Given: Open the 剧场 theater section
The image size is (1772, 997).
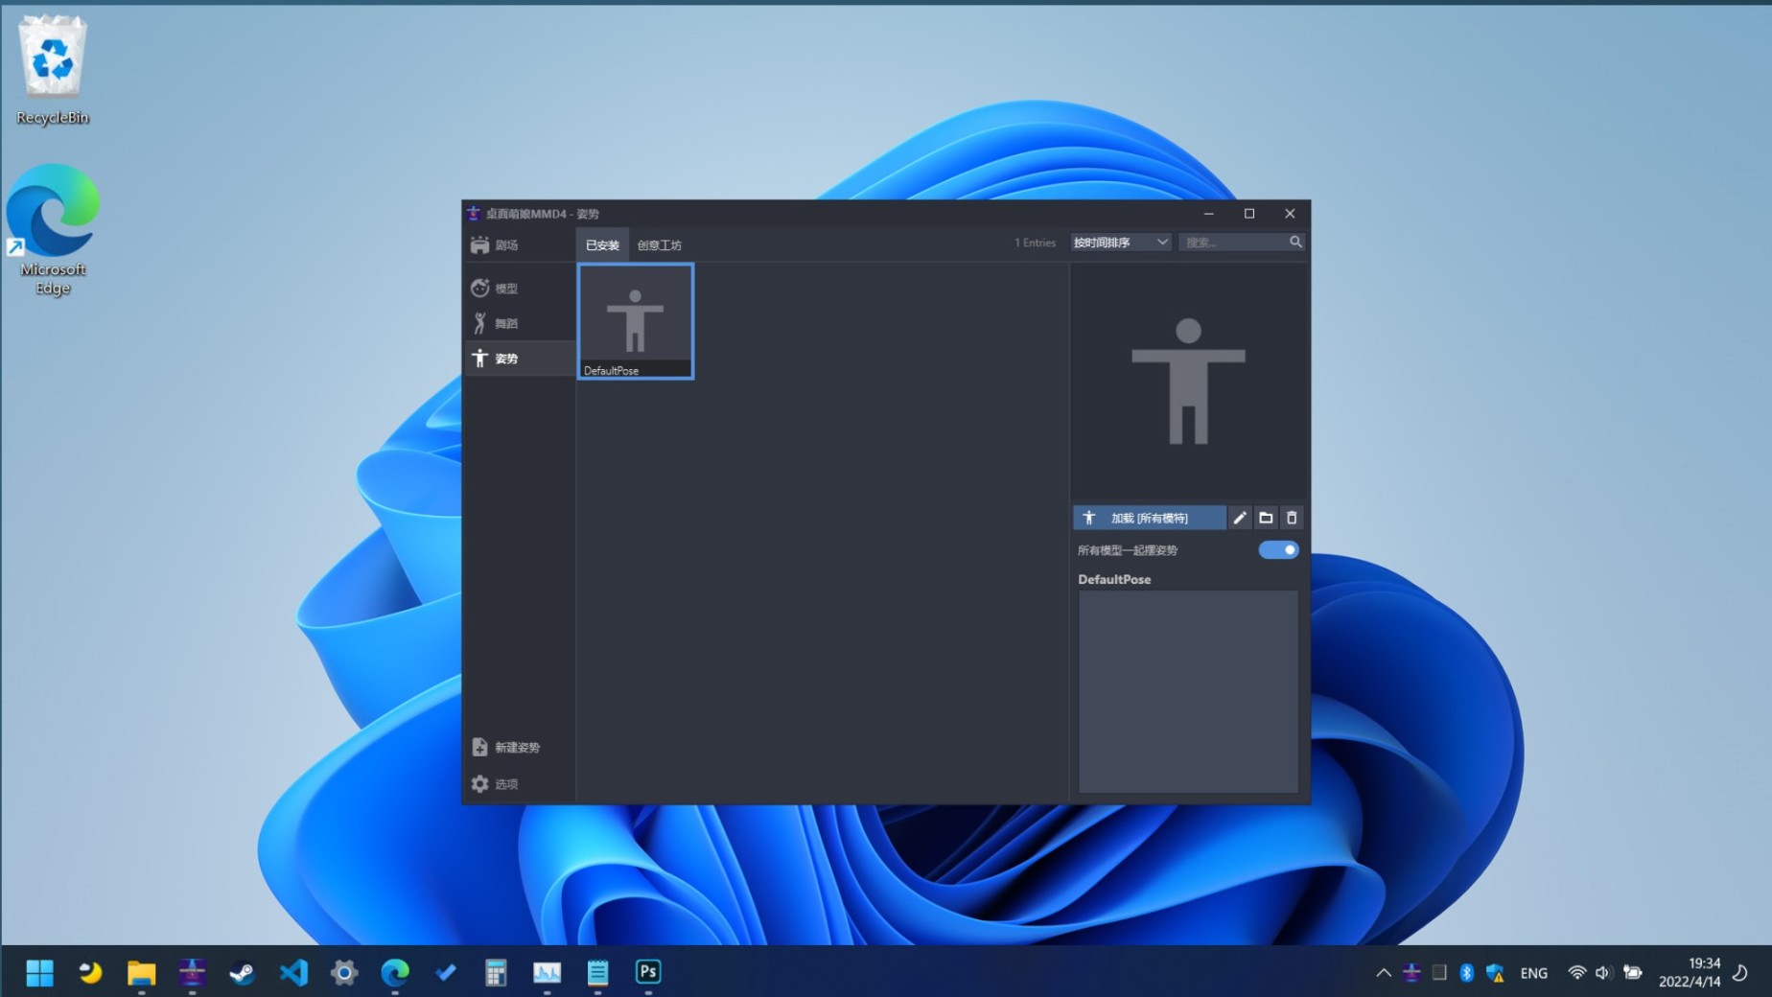Looking at the screenshot, I should 519,245.
